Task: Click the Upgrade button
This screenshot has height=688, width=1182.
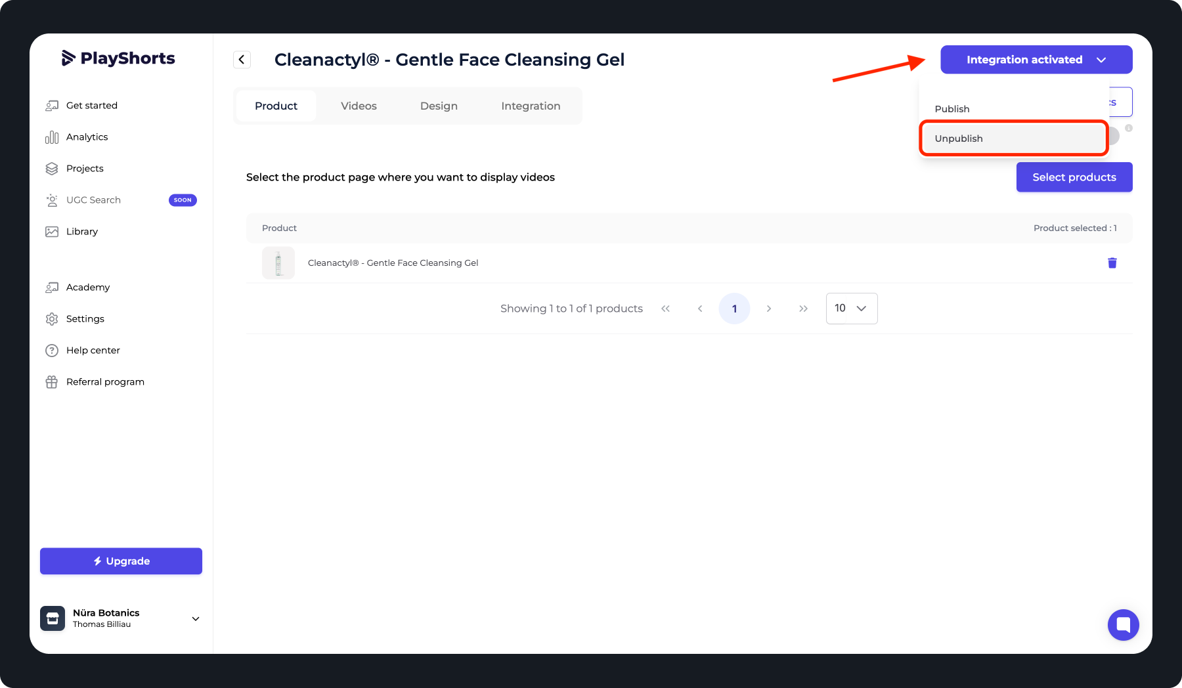Action: pyautogui.click(x=121, y=561)
